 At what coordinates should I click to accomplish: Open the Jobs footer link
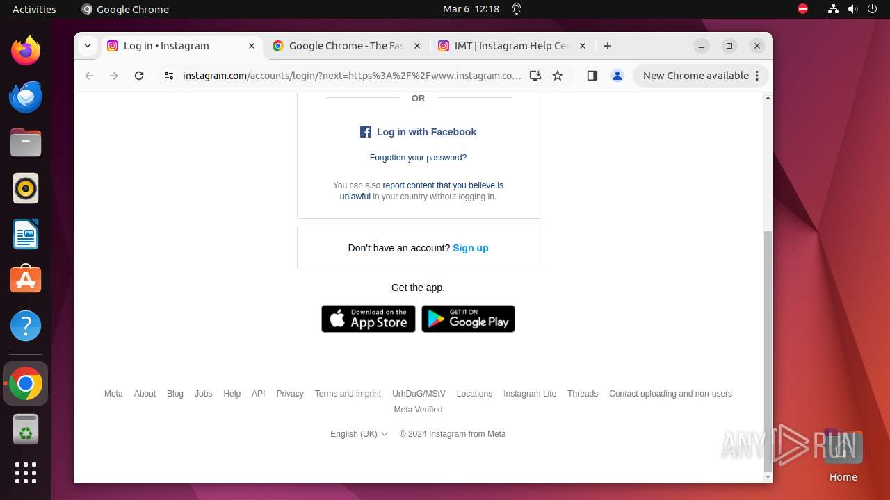(203, 394)
